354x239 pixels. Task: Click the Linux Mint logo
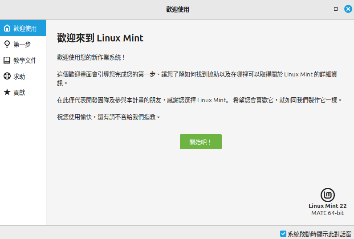coord(328,195)
